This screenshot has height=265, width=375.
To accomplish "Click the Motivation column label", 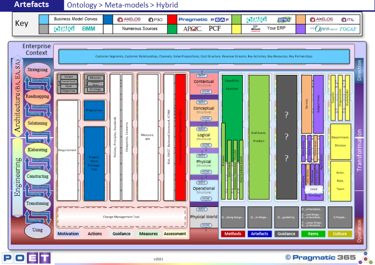I will point(68,234).
